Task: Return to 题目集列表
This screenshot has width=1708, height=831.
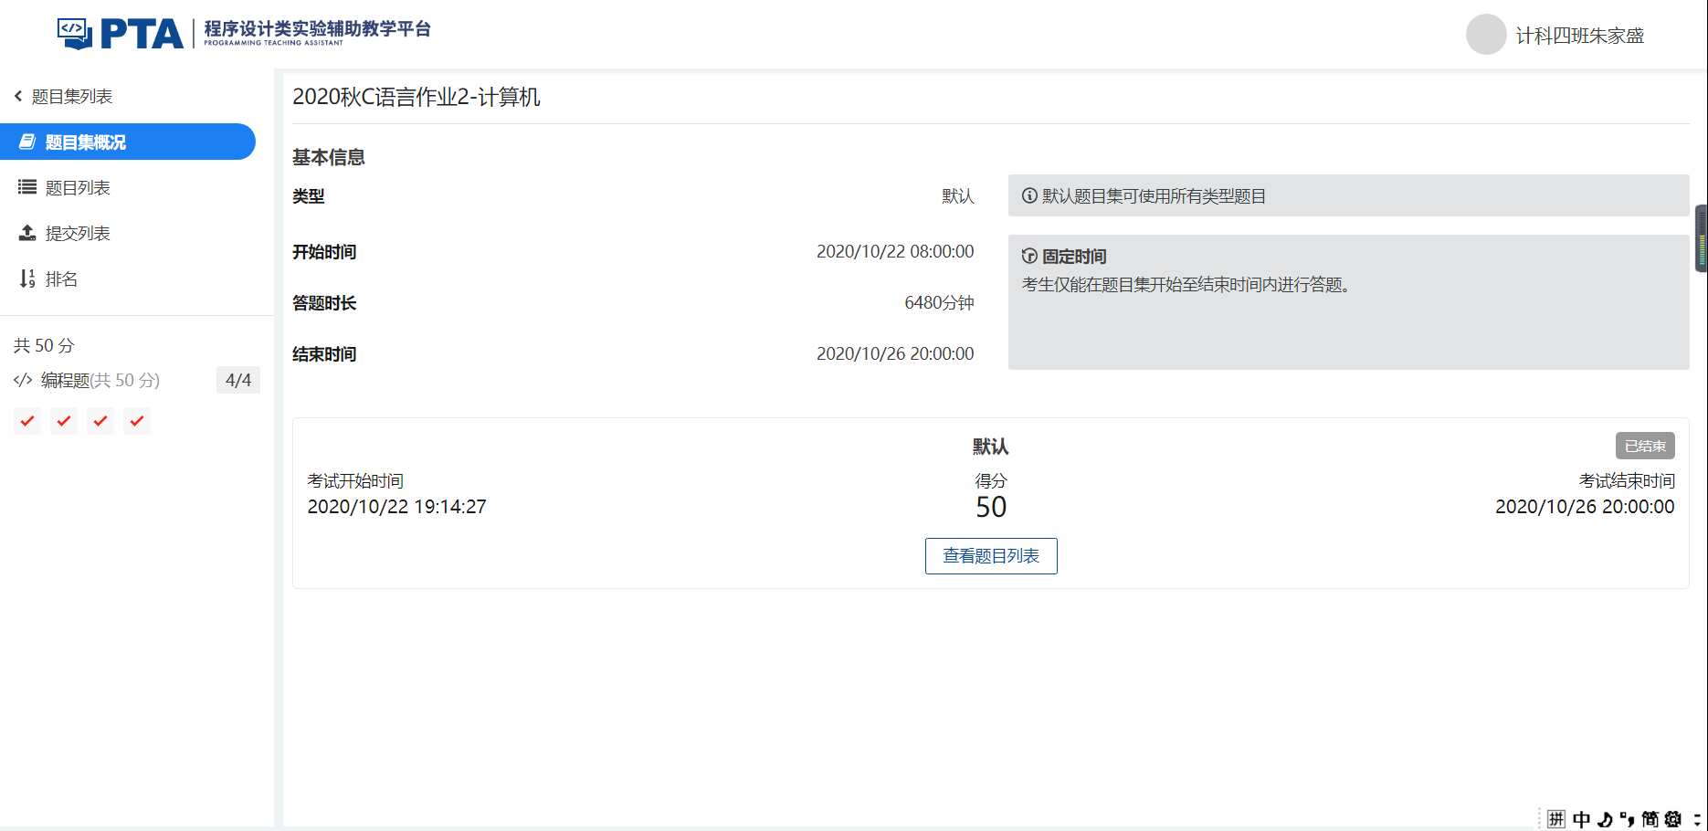Action: pyautogui.click(x=71, y=96)
